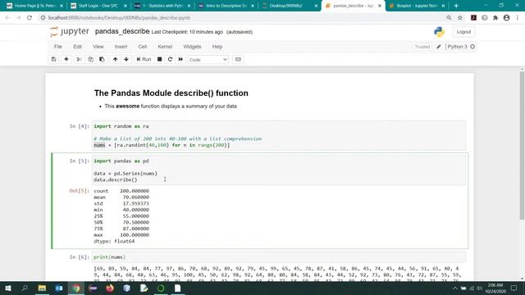Click the kernel idle circle indicator
The width and height of the screenshot is (525, 295).
(472, 47)
